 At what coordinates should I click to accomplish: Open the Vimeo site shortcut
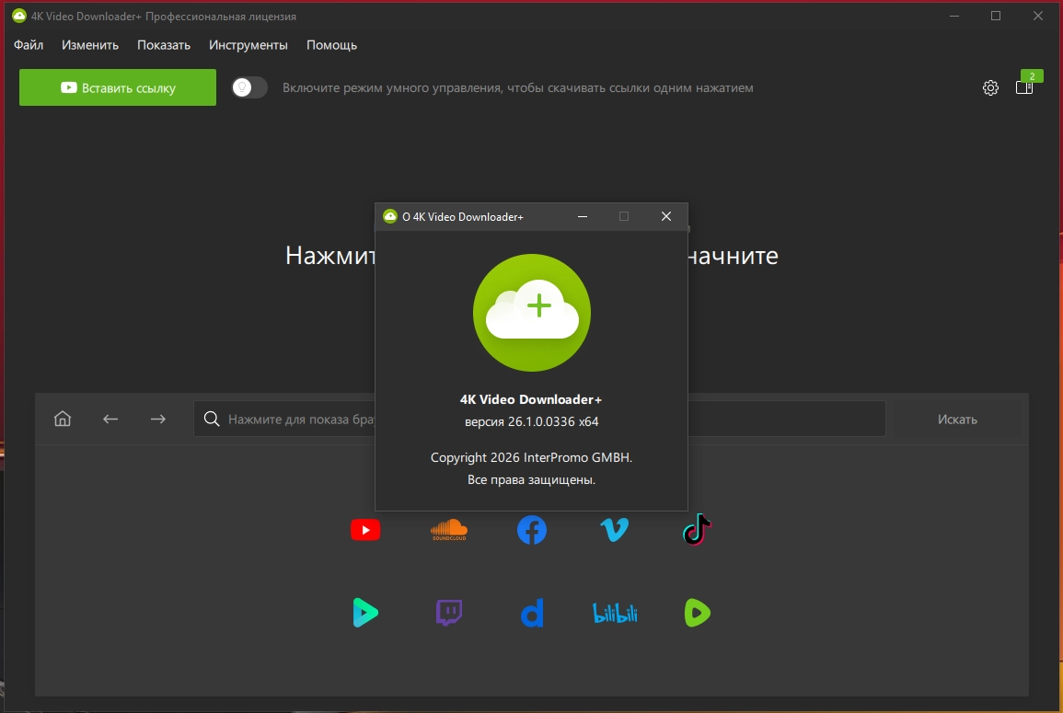[615, 530]
